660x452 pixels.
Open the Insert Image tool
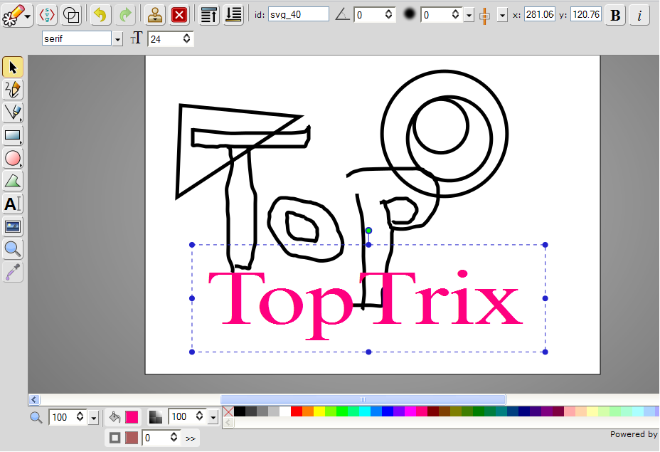[x=12, y=226]
